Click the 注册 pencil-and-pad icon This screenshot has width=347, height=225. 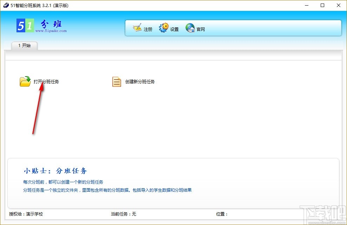[137, 27]
